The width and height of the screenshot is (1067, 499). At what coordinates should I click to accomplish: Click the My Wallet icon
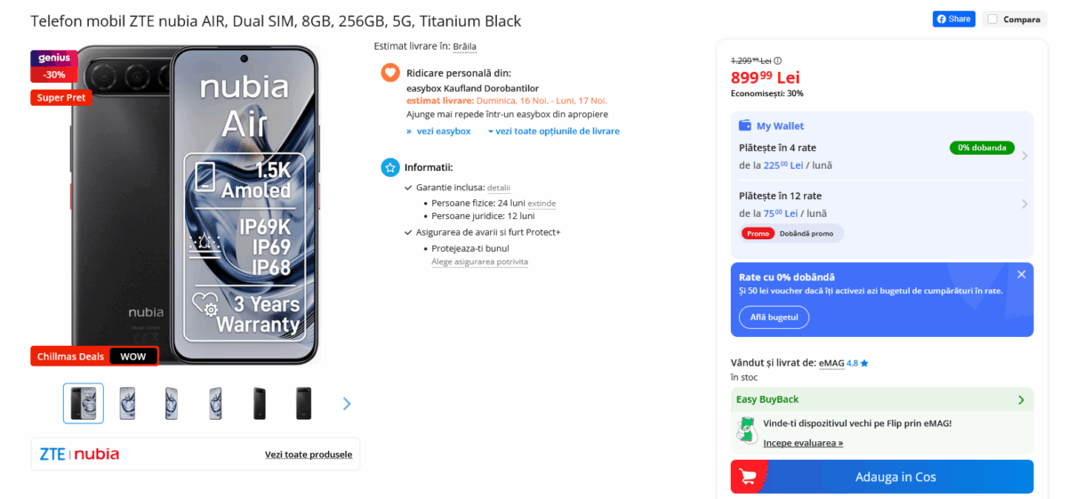coord(745,126)
